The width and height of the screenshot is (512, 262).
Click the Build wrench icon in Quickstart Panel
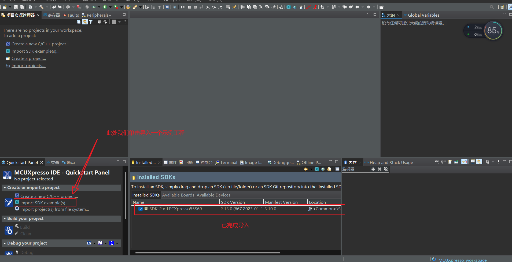17,227
